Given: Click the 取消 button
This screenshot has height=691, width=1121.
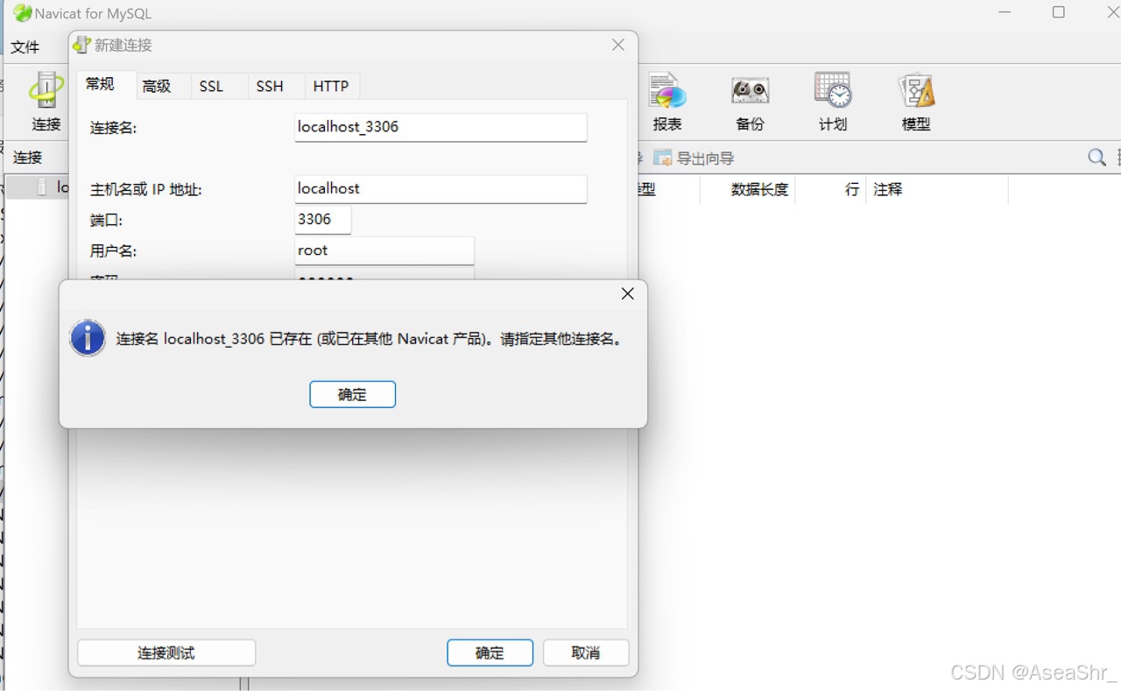Looking at the screenshot, I should click(x=586, y=653).
